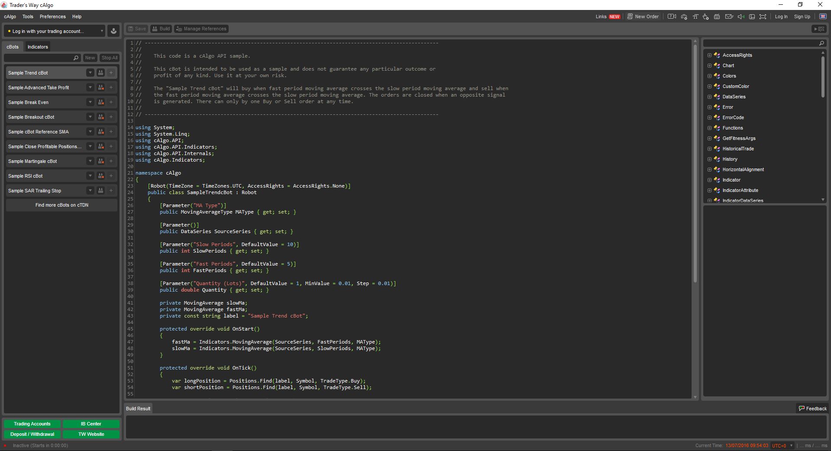Click the Build button

tap(161, 29)
